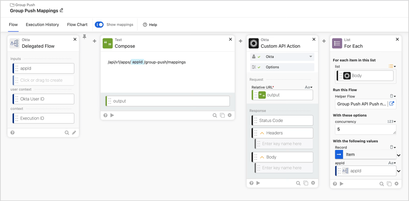Image resolution: width=409 pixels, height=201 pixels.
Task: Open the Execution History tab
Action: tap(42, 25)
